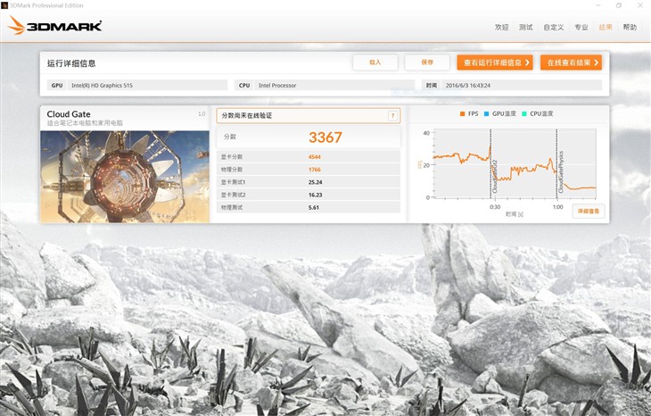The image size is (651, 416).
Task: Open the 欢迎 tab
Action: pos(501,27)
